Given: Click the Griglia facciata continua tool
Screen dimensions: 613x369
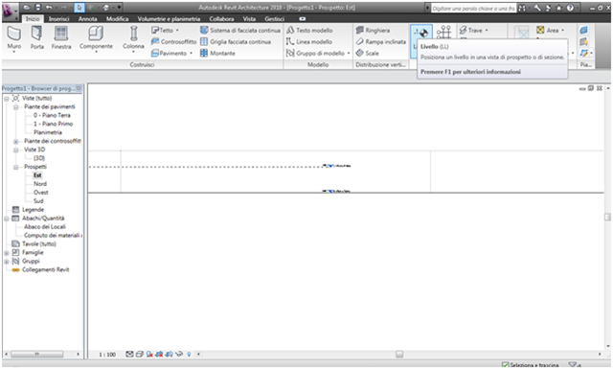Looking at the screenshot, I should (236, 42).
